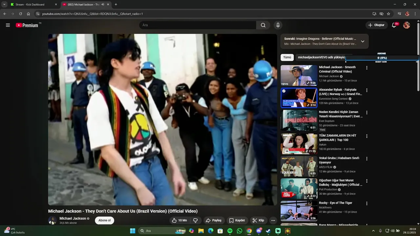Screen dimensions: 420x236
Task: Open WhatsApp from the taskbar
Action: click(x=240, y=231)
